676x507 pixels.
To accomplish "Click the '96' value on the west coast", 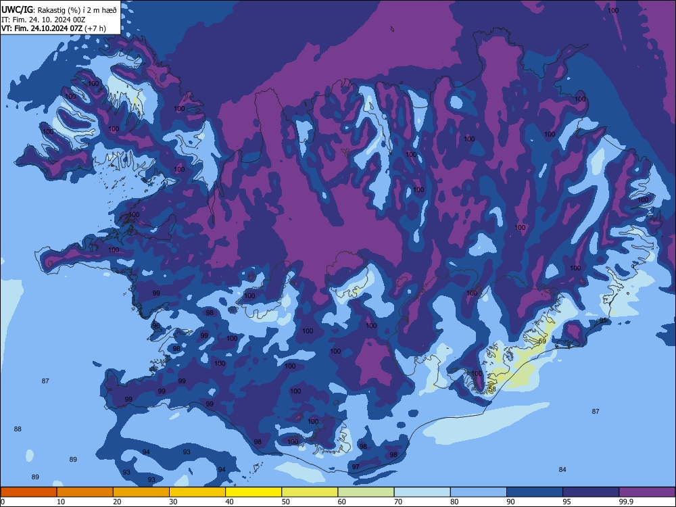I will [156, 326].
